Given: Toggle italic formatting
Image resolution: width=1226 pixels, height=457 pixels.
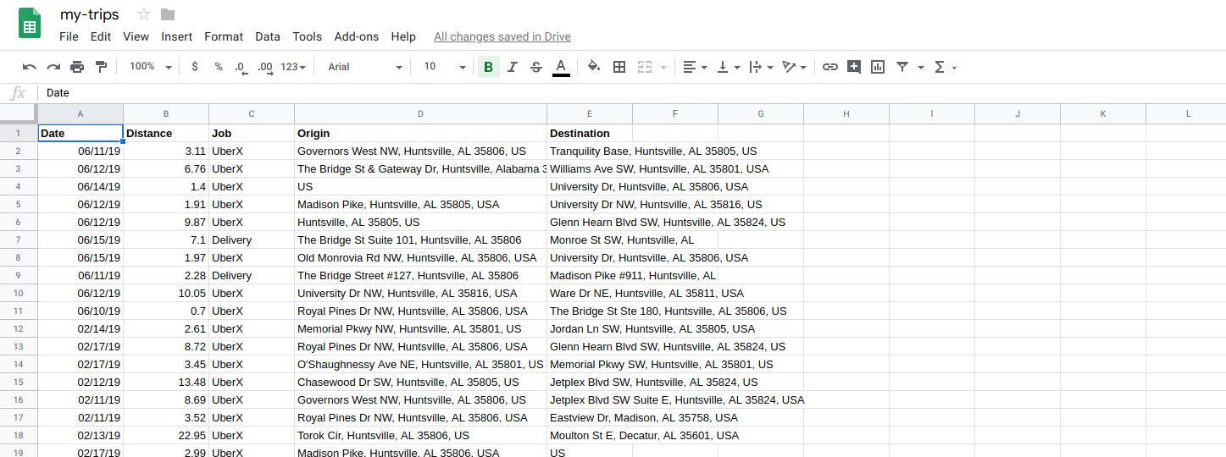Looking at the screenshot, I should click(513, 67).
